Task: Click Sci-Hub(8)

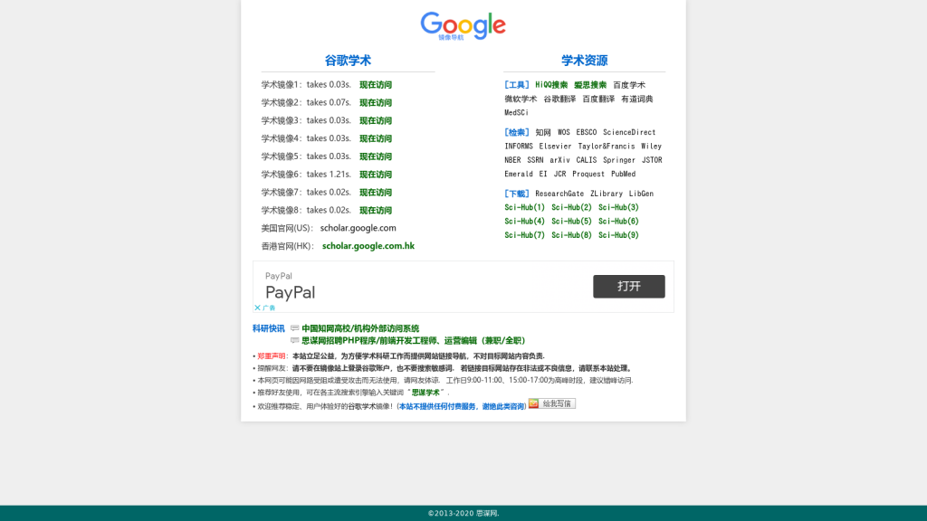Action: [571, 235]
